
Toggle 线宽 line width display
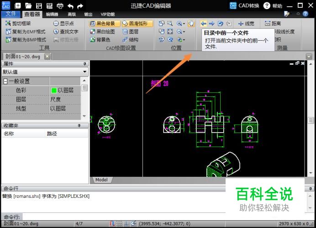246,24
